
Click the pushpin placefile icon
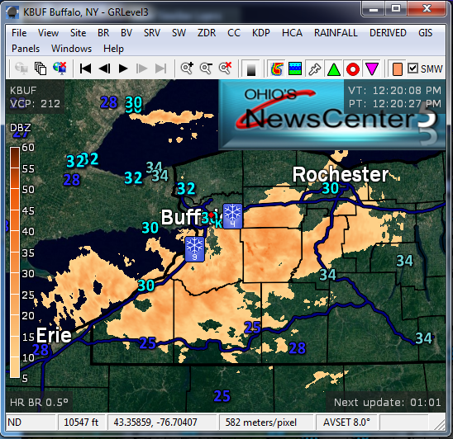click(315, 69)
